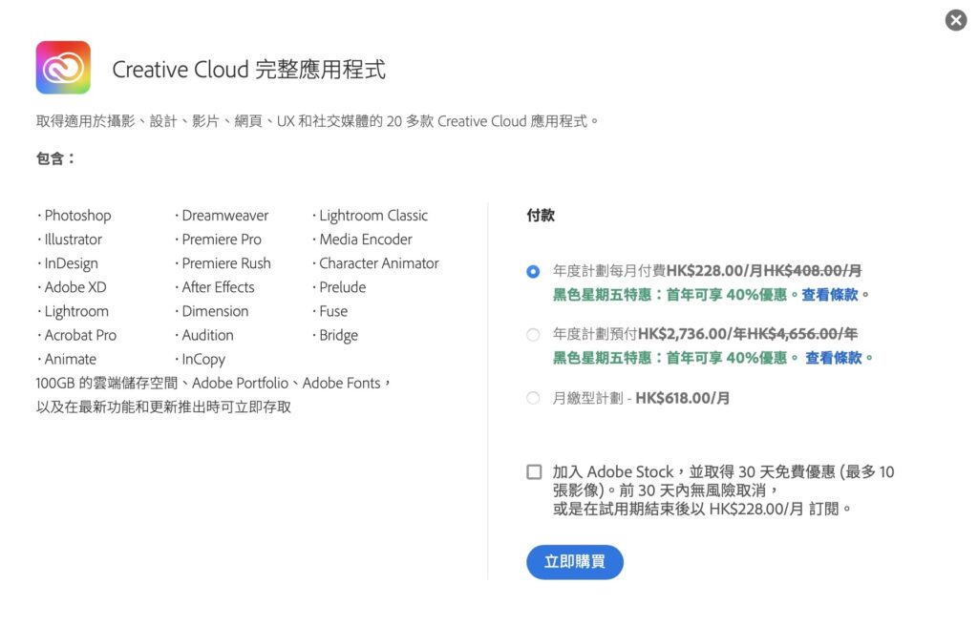The width and height of the screenshot is (978, 626).
Task: Choose the HK$2,736.00/年 prepaid annual plan
Action: pyautogui.click(x=533, y=335)
